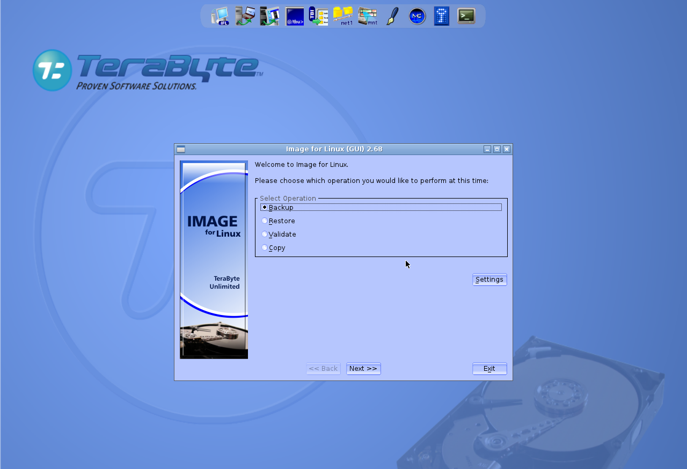Viewport: 687px width, 469px height.
Task: Click the 'Welcome to Image for Linux.' text
Action: click(302, 165)
